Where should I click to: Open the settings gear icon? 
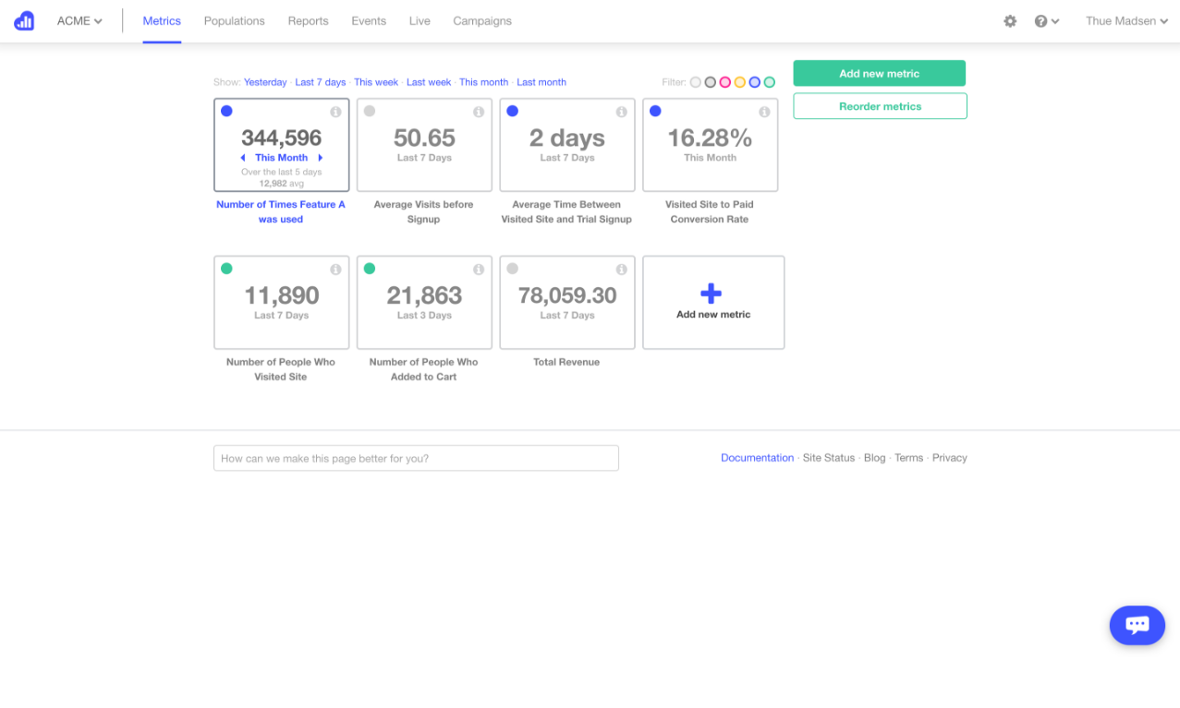pyautogui.click(x=1010, y=20)
